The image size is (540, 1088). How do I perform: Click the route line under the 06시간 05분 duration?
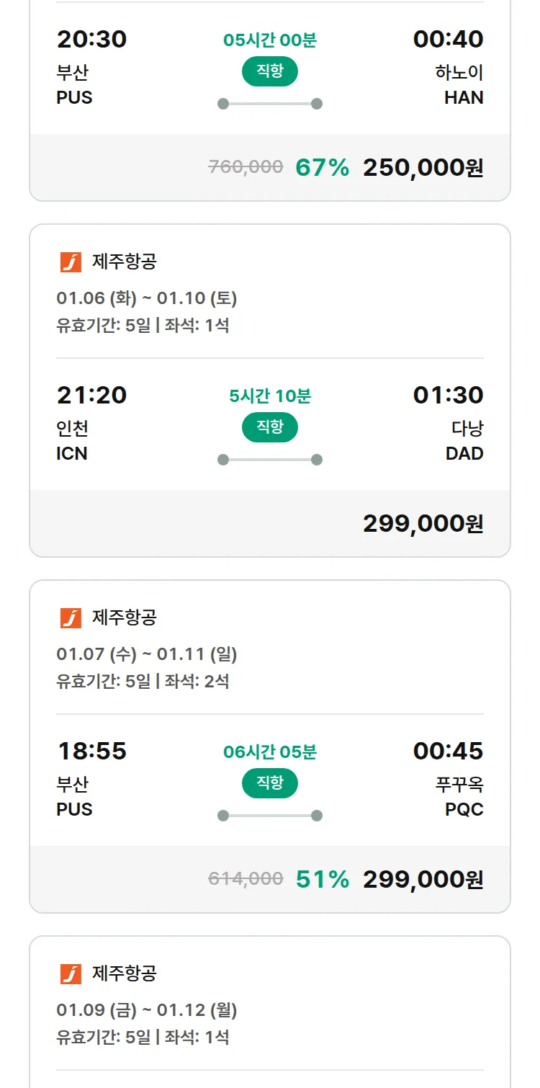[270, 816]
